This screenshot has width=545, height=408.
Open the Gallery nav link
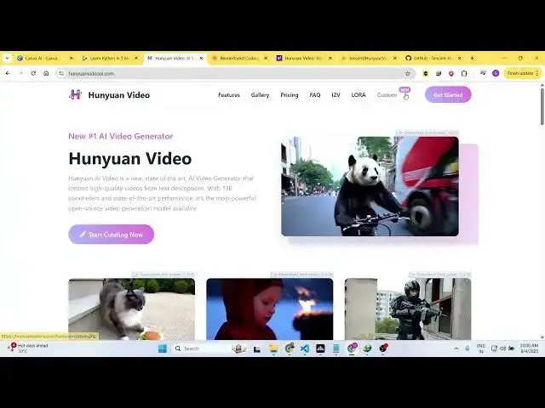260,94
